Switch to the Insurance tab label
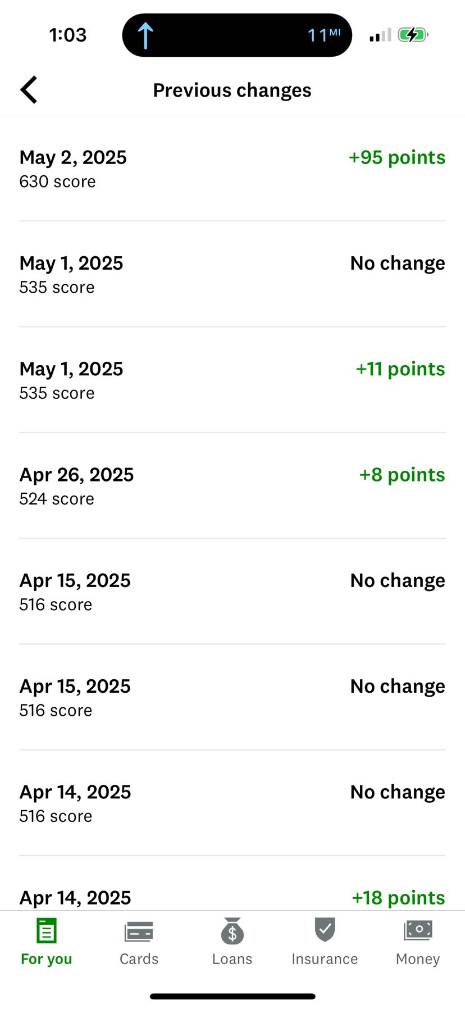 tap(325, 959)
